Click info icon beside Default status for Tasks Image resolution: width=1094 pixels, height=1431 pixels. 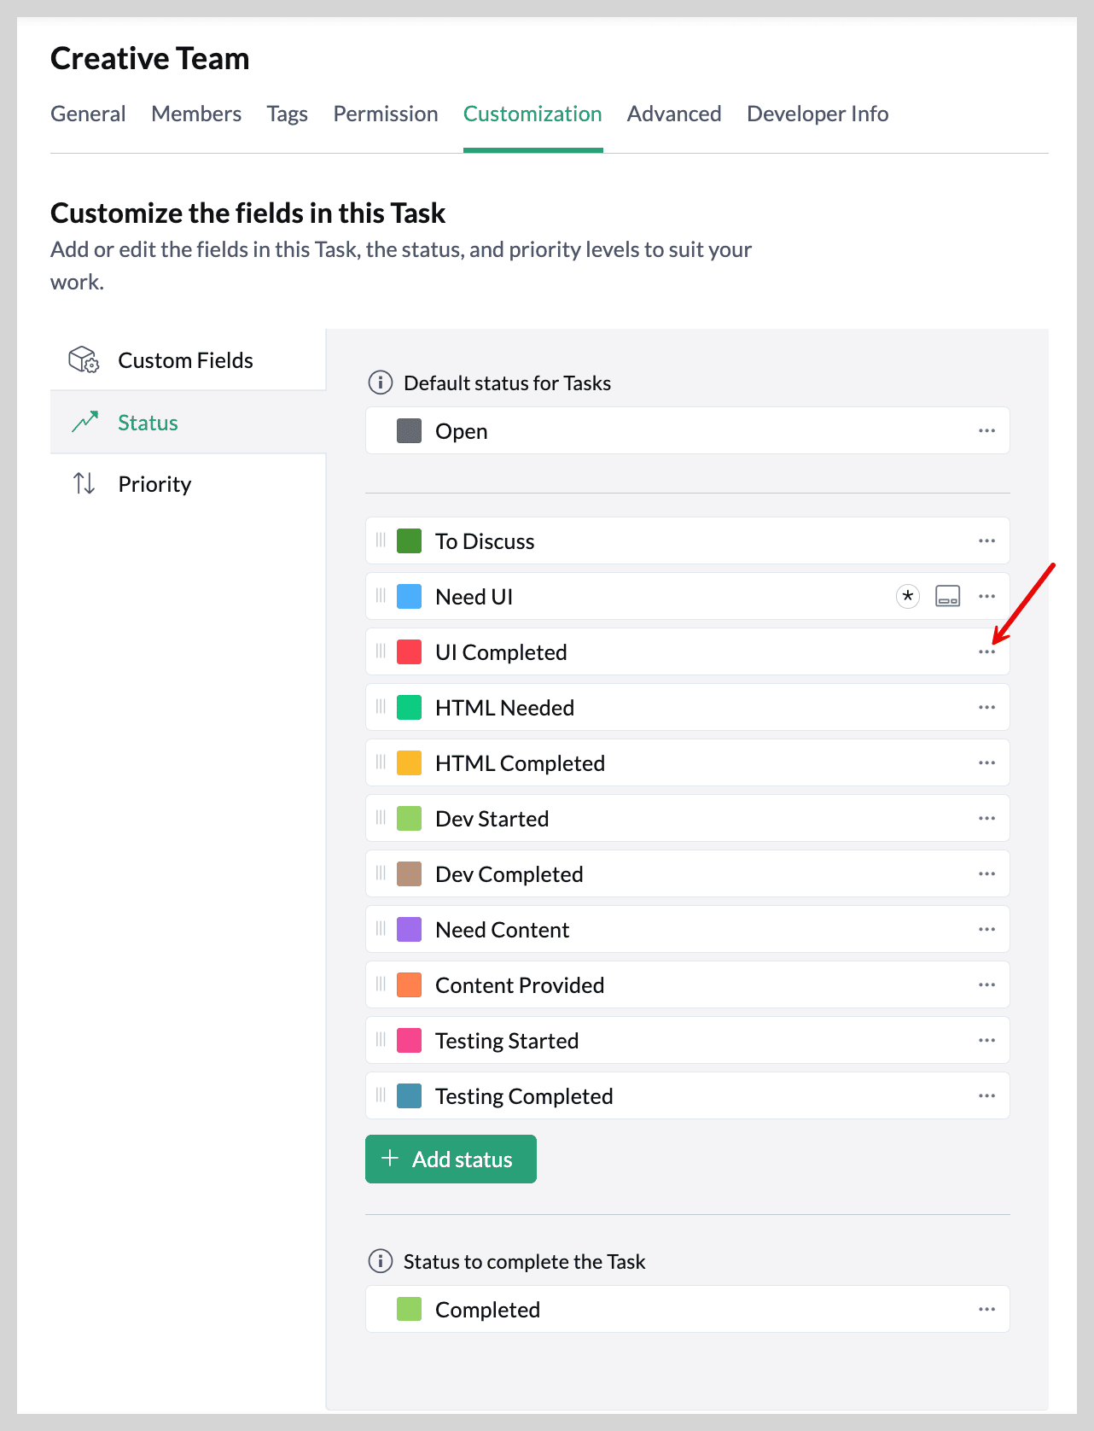380,383
